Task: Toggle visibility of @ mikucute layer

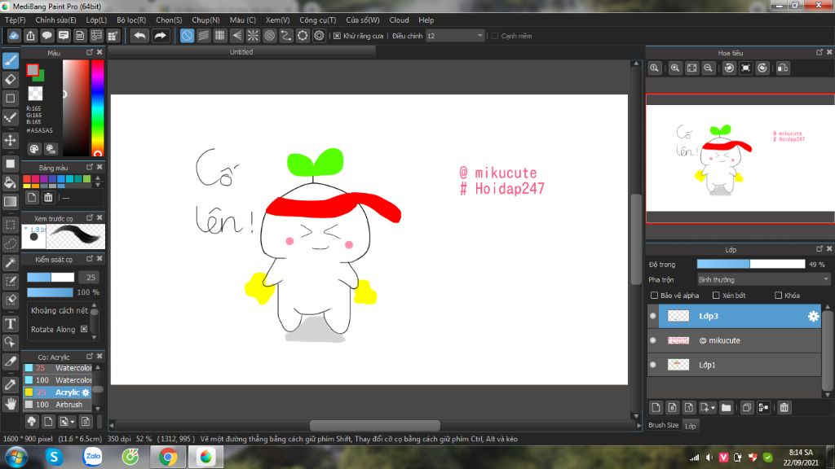Action: (x=653, y=340)
